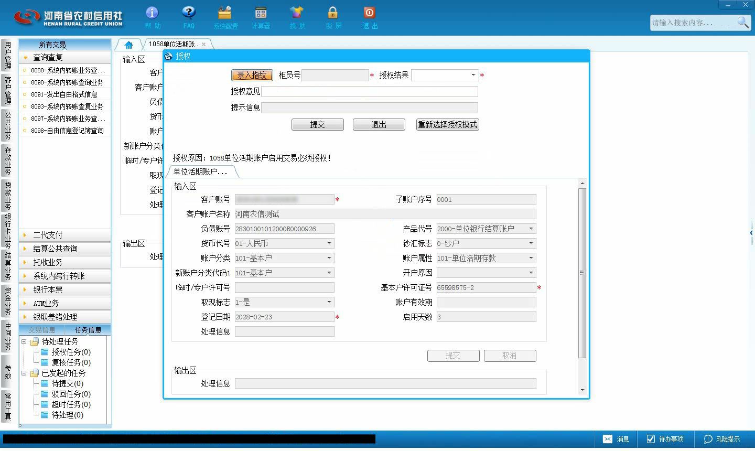This screenshot has height=451, width=755.
Task: Open 消息 messages in status bar
Action: pos(616,439)
